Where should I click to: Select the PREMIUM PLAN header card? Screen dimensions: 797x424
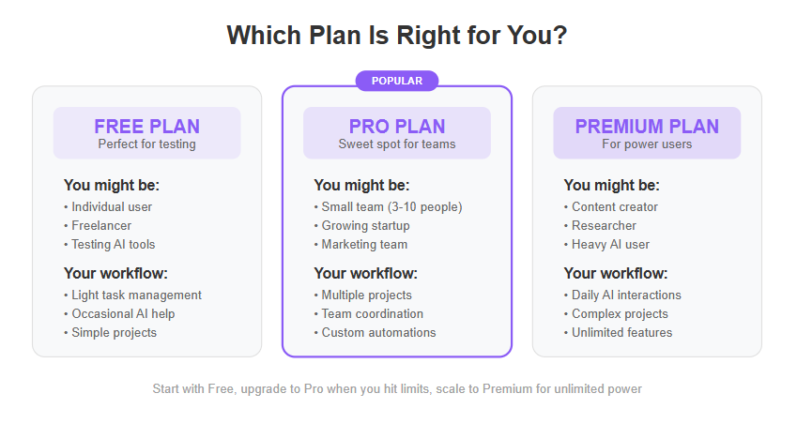(647, 133)
